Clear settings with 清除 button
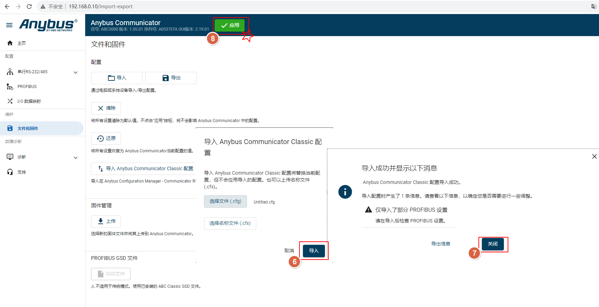Screen dimensions: 599x307 106,108
